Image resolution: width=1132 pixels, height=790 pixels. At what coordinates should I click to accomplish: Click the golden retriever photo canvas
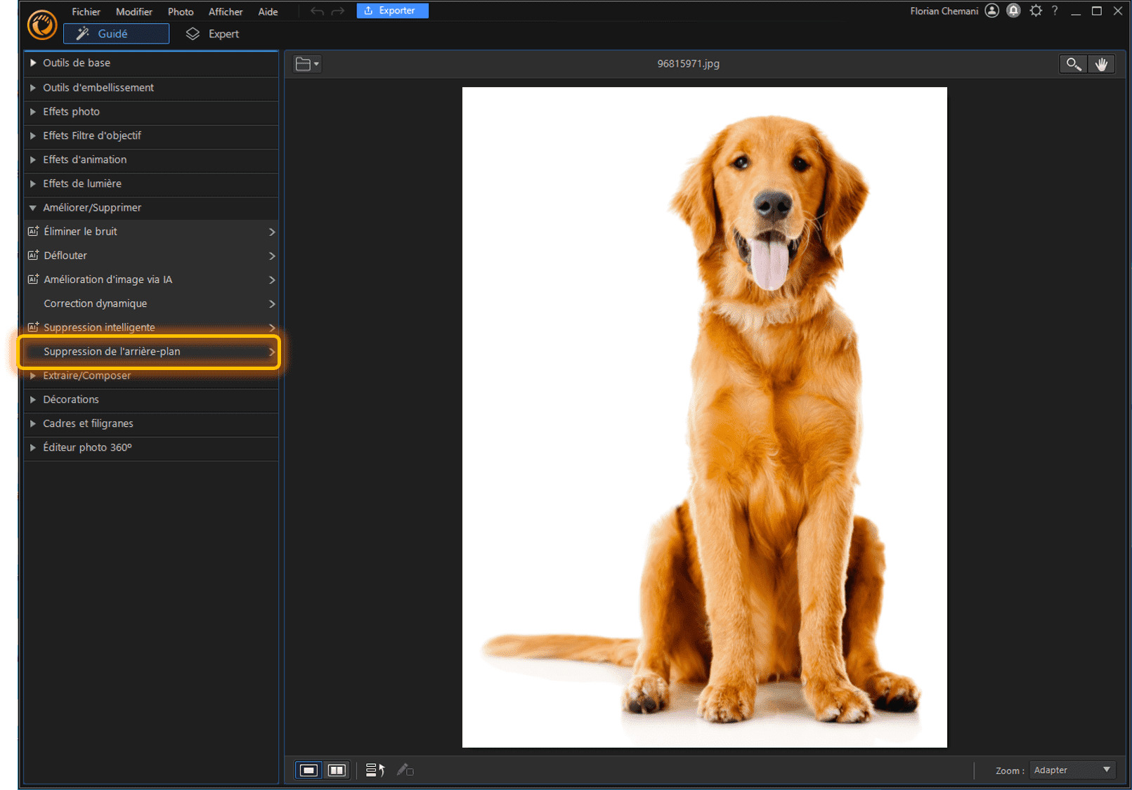click(x=704, y=417)
